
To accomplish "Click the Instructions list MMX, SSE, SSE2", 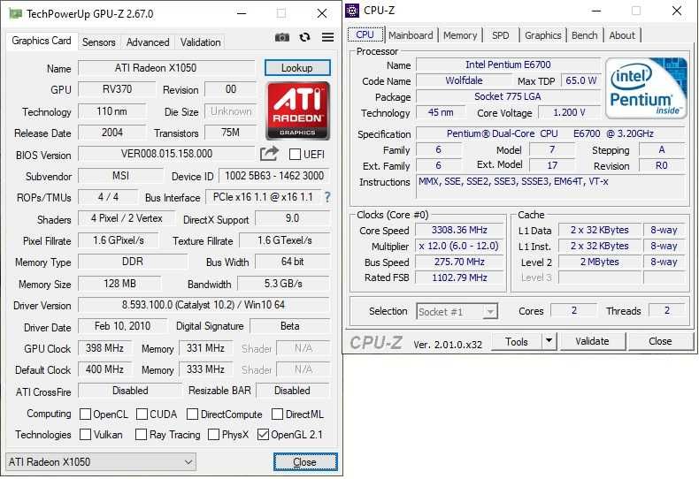I will pos(550,186).
